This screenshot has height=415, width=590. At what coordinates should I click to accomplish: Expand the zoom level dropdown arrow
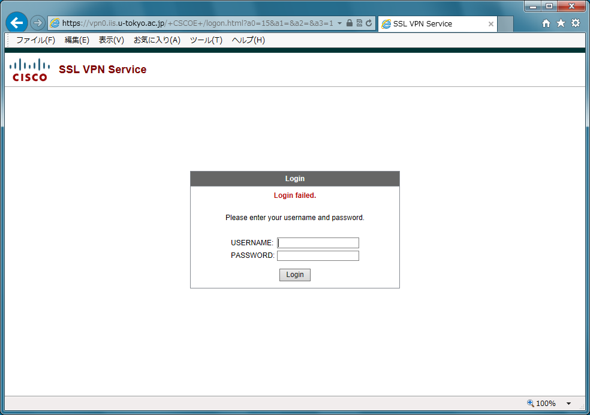pos(568,404)
